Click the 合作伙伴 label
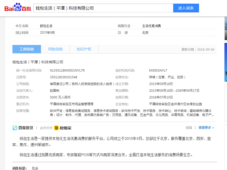Image resolution: width=227 pixels, height=170 pixels. [46, 128]
